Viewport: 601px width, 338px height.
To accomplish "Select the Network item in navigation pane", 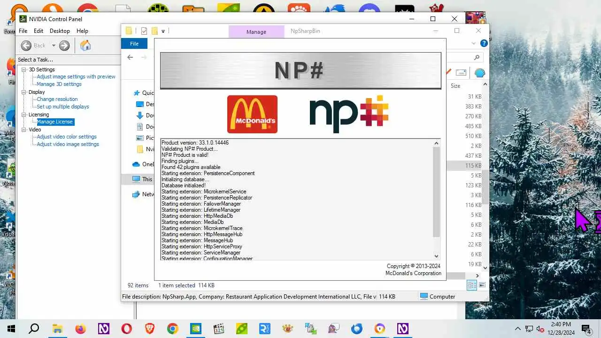I will [143, 194].
